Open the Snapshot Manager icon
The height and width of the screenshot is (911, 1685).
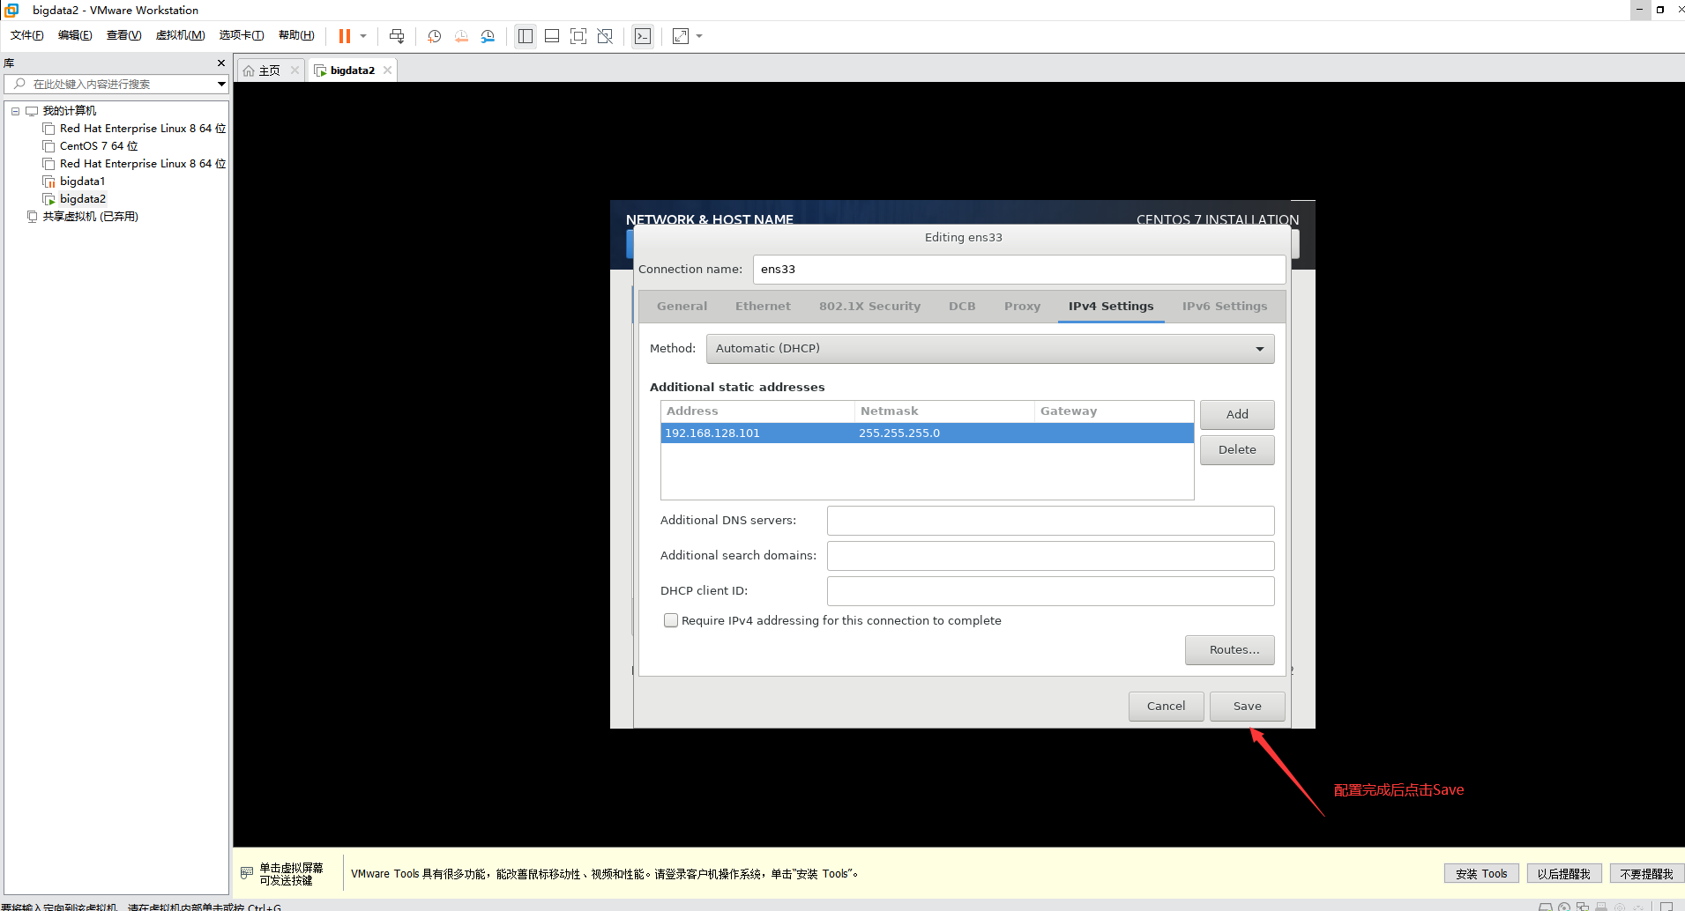coord(488,36)
